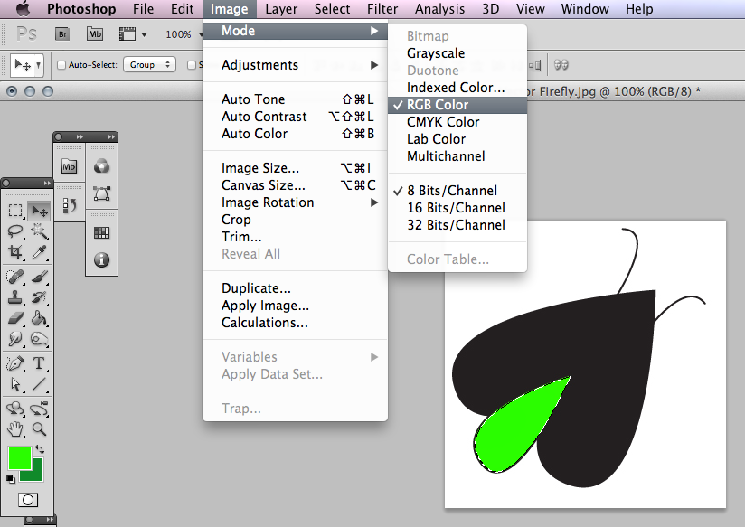745x527 pixels.
Task: Expand the toolbox panel double-arrow
Action: click(47, 183)
